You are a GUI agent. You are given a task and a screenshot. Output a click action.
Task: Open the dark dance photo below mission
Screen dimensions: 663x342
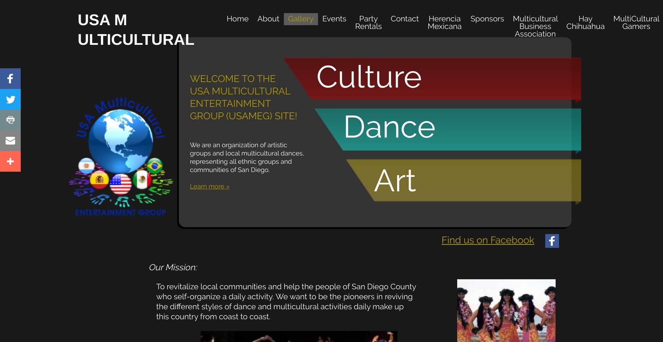tap(299, 336)
